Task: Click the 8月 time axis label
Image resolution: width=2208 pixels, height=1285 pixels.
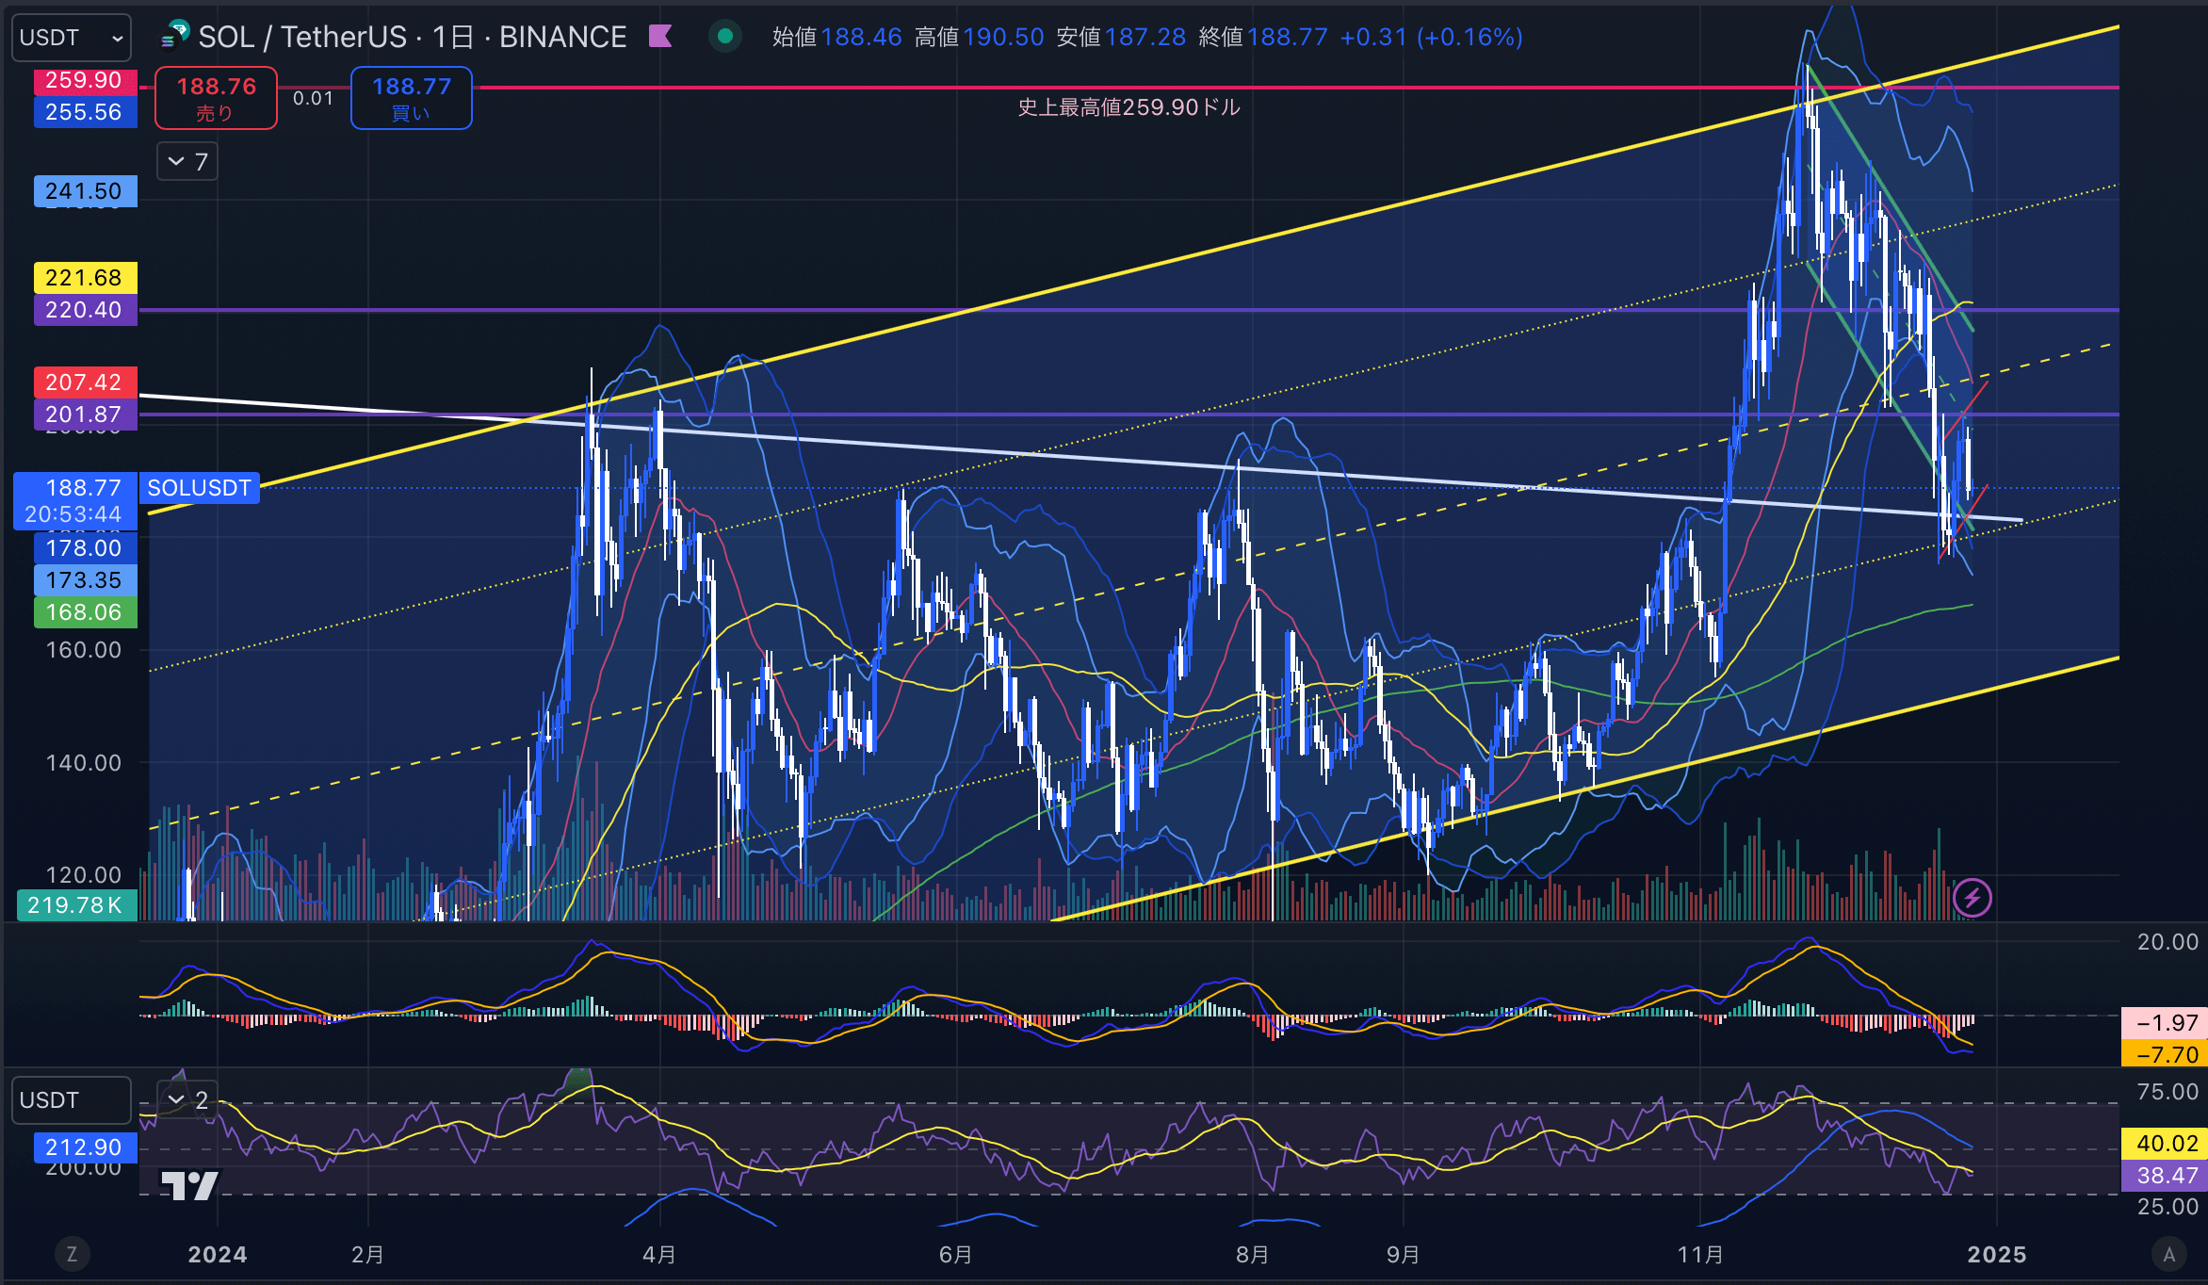Action: (x=1253, y=1255)
